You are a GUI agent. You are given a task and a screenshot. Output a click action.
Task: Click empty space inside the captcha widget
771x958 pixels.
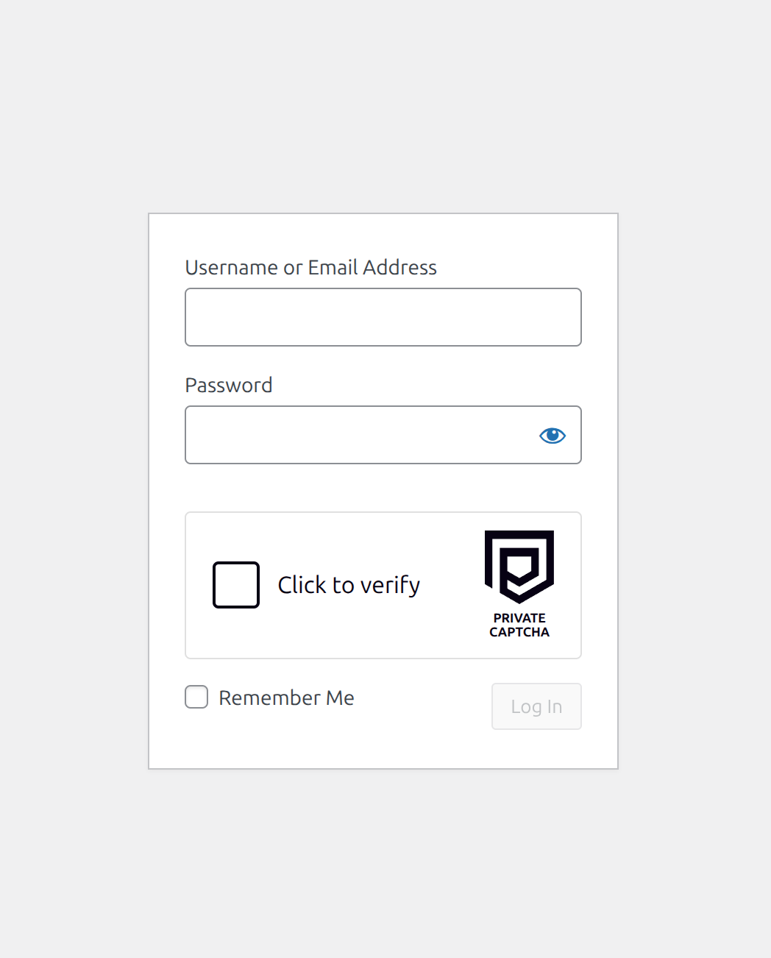click(449, 633)
